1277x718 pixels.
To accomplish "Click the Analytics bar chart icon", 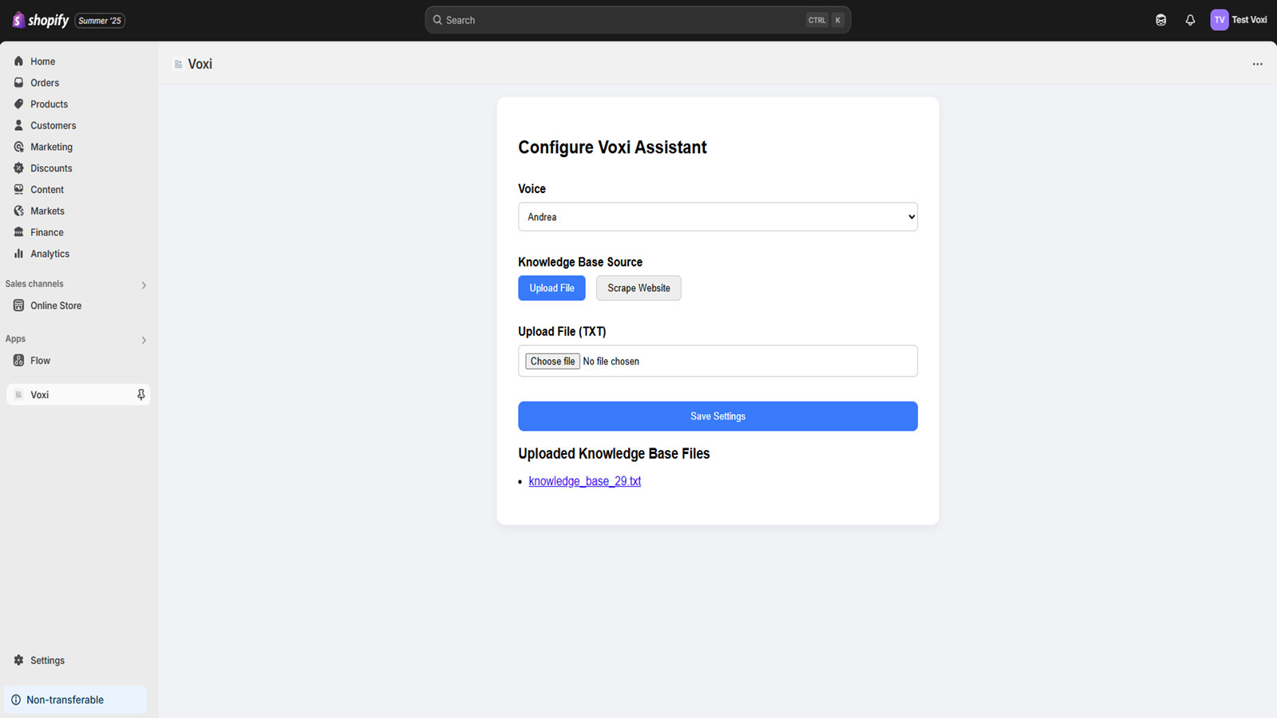I will [18, 254].
